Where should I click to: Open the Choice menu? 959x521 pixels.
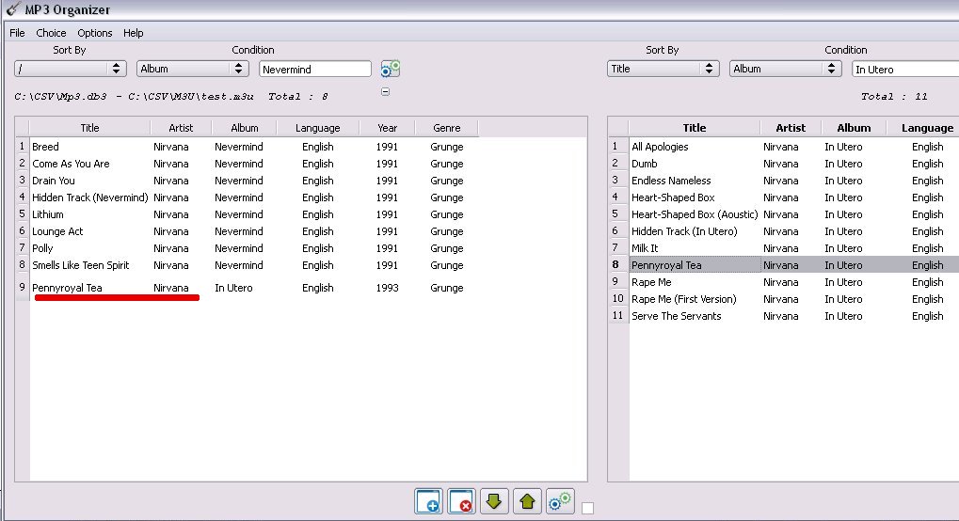click(51, 33)
